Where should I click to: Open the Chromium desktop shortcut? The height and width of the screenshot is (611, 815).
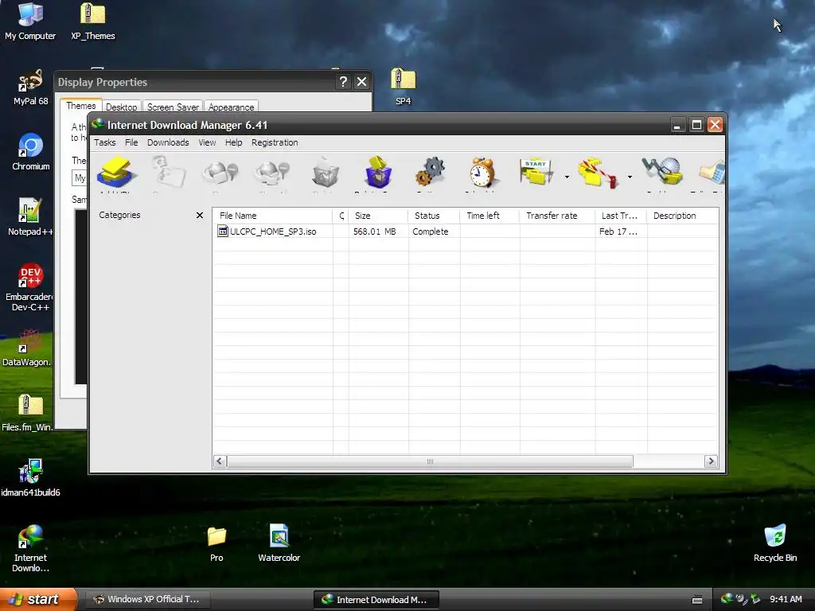[31, 152]
